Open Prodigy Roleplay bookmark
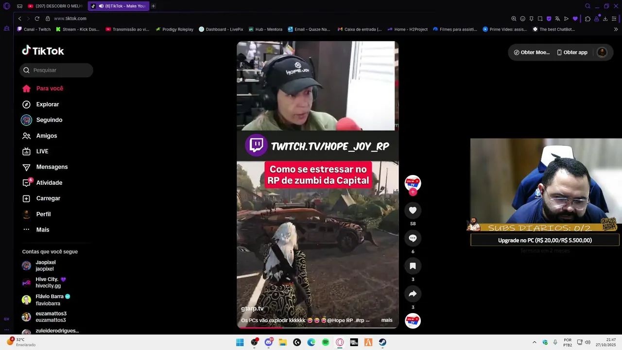This screenshot has width=622, height=350. coord(174,29)
